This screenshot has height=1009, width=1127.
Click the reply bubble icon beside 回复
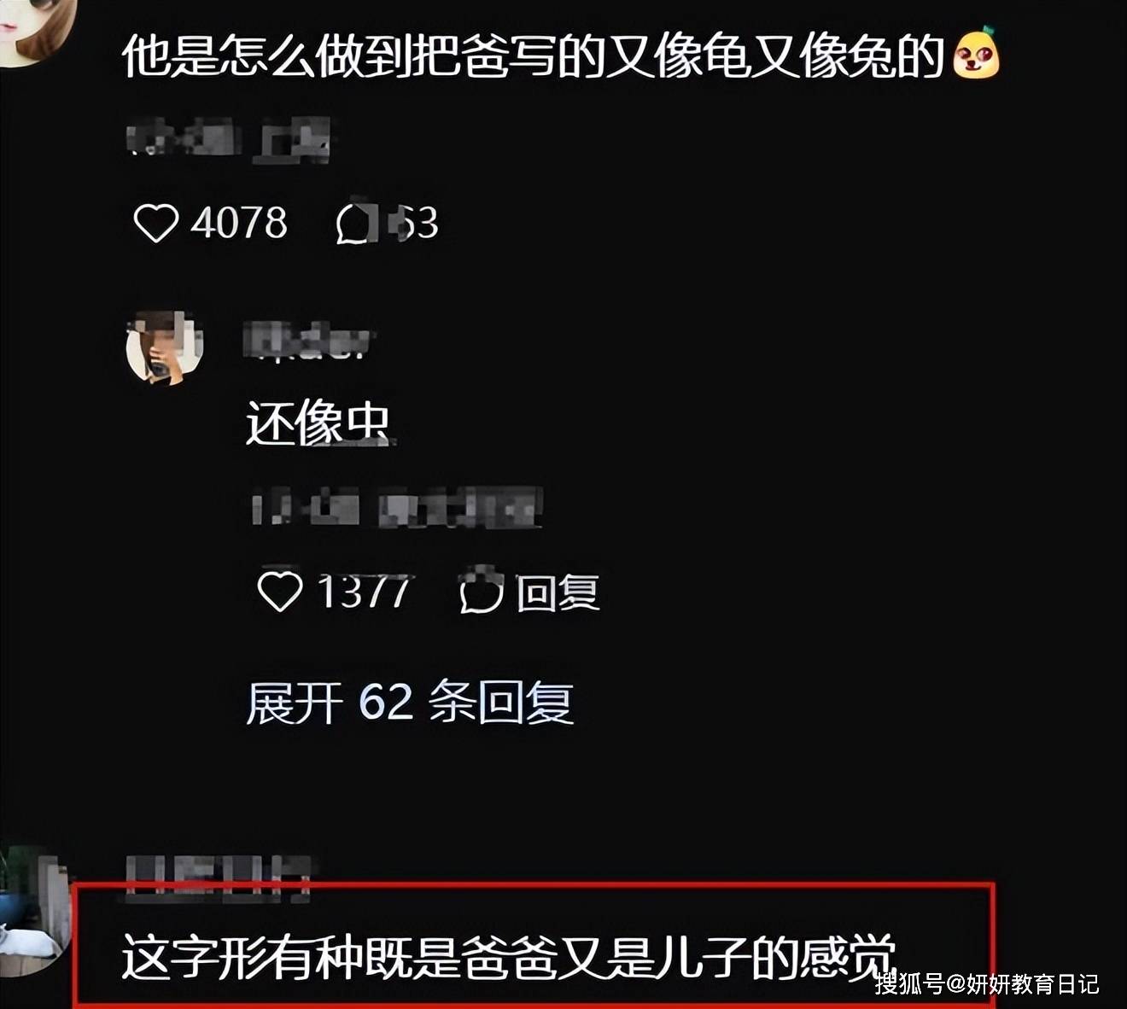pos(482,592)
